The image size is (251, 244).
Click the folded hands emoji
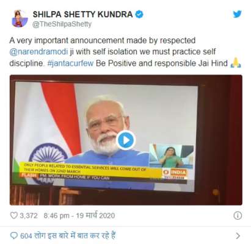pos(236,63)
